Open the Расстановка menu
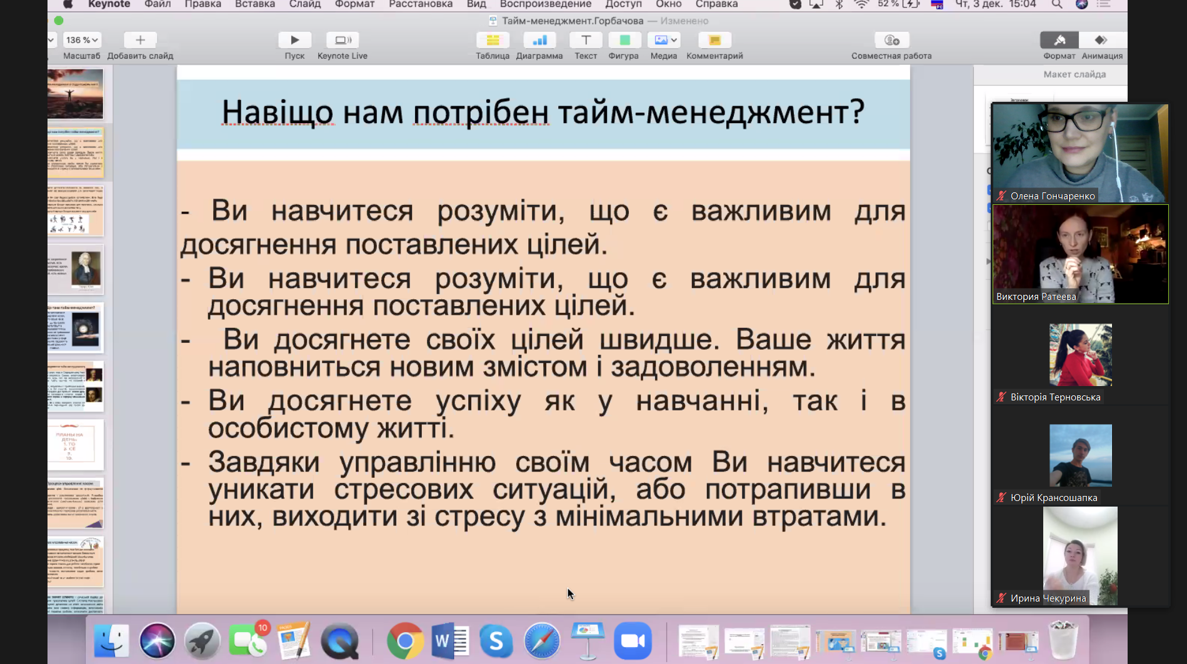Viewport: 1187px width, 664px height. click(421, 4)
